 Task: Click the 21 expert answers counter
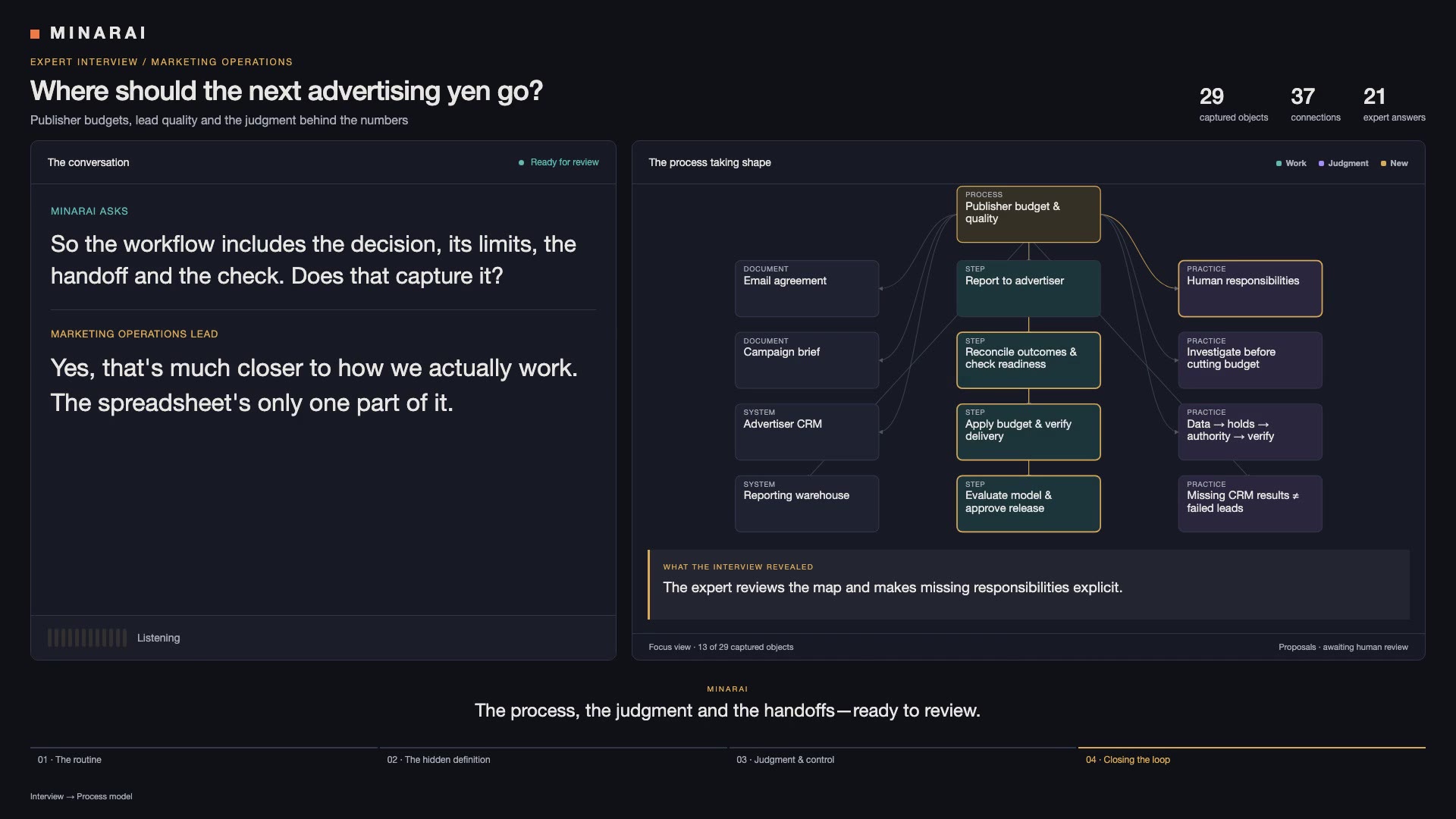coord(1394,104)
